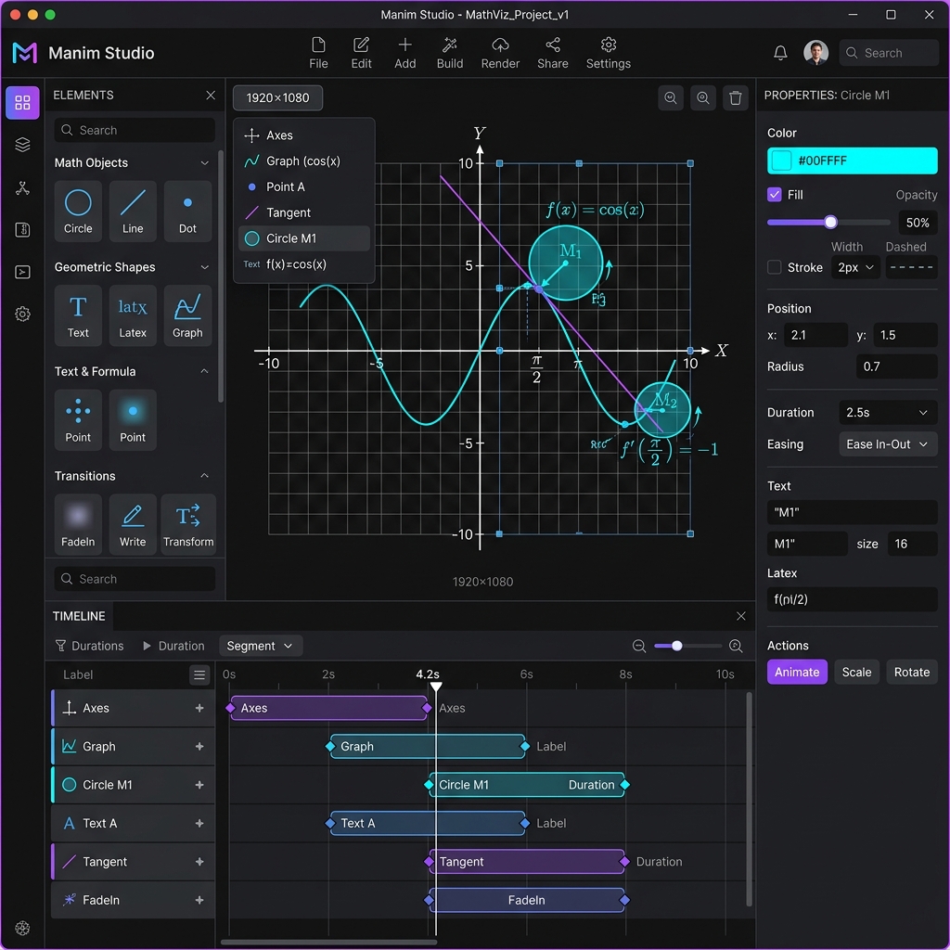Click the Radius input field
Viewport: 950px width, 950px height.
coord(896,366)
